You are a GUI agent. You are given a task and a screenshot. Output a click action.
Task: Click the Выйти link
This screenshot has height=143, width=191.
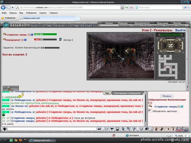[x=180, y=30]
